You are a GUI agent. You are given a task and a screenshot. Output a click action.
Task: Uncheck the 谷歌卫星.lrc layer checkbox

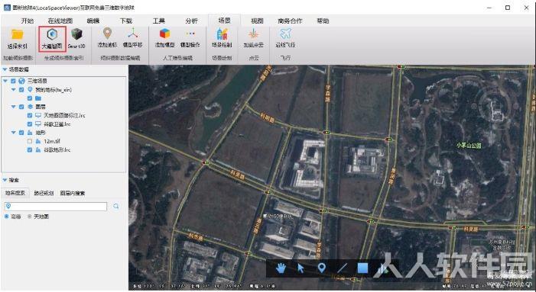click(30, 124)
